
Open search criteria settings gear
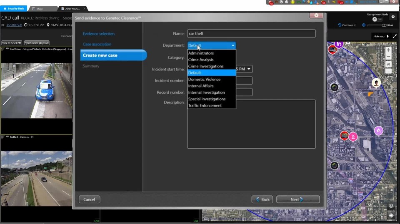pyautogui.click(x=393, y=17)
